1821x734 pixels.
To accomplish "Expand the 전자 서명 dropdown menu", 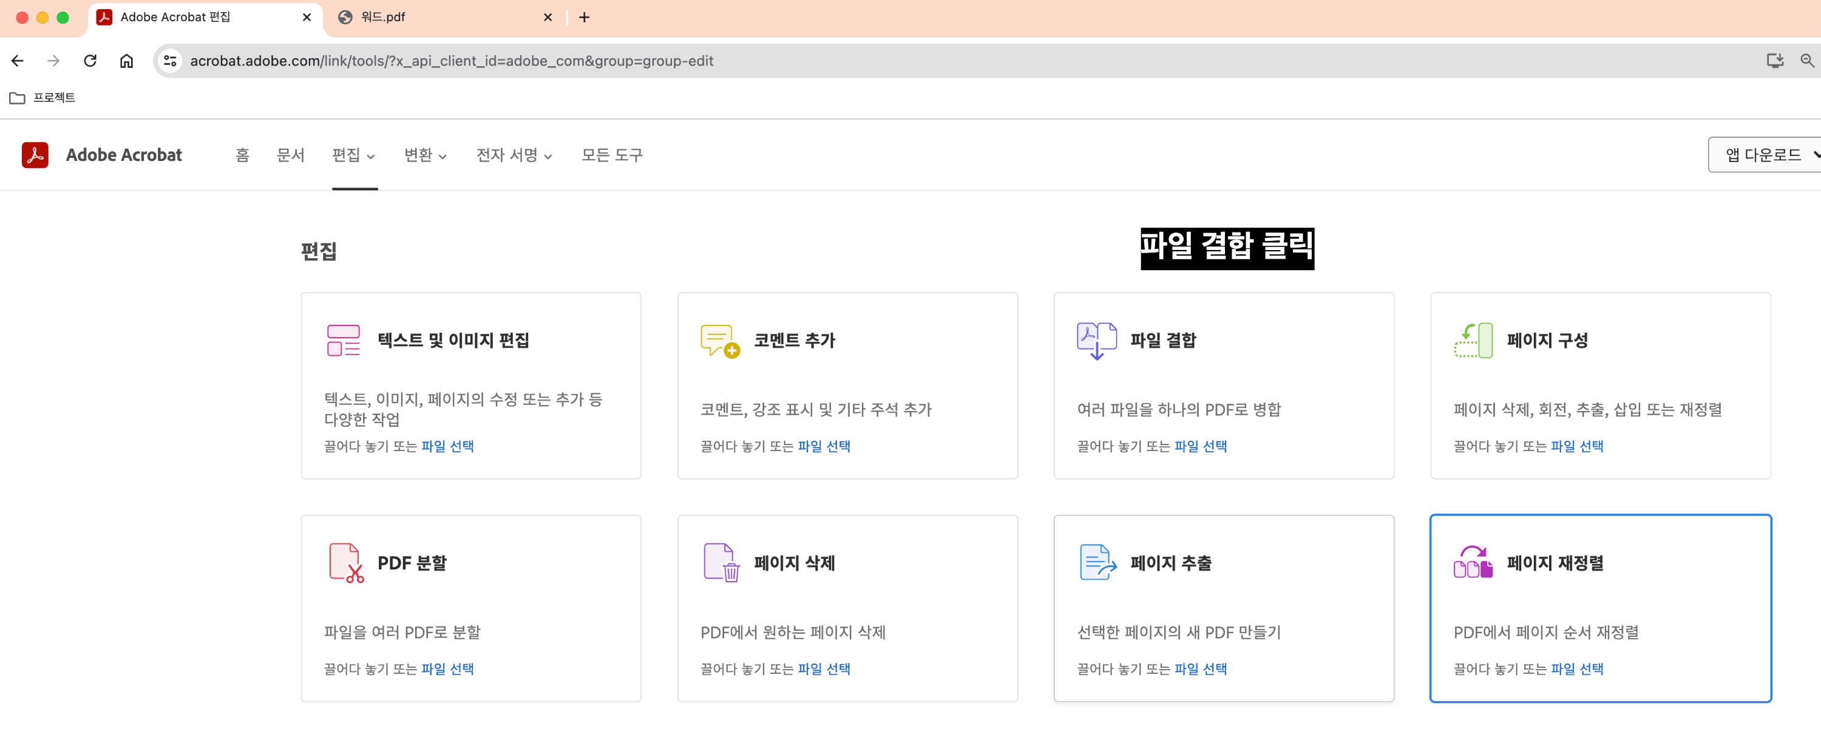I will (x=513, y=155).
